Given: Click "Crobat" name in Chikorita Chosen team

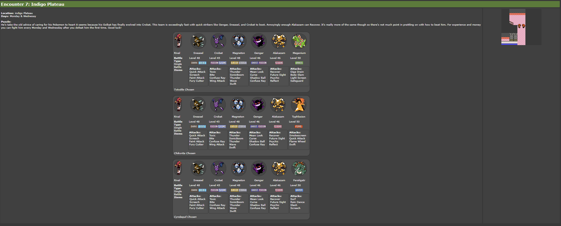Looking at the screenshot, I should pyautogui.click(x=218, y=117).
